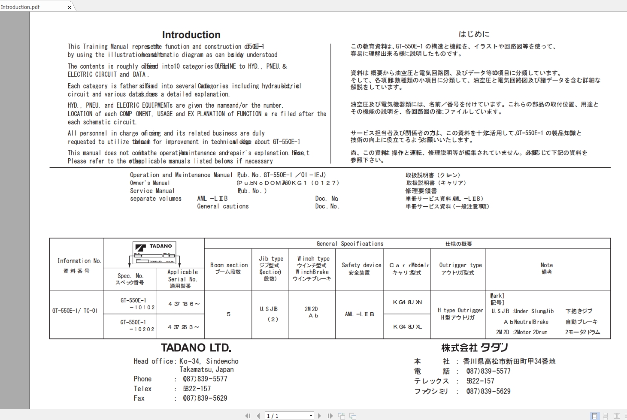Click the TADANO logo plate image
This screenshot has height=420, width=627.
pos(154,254)
